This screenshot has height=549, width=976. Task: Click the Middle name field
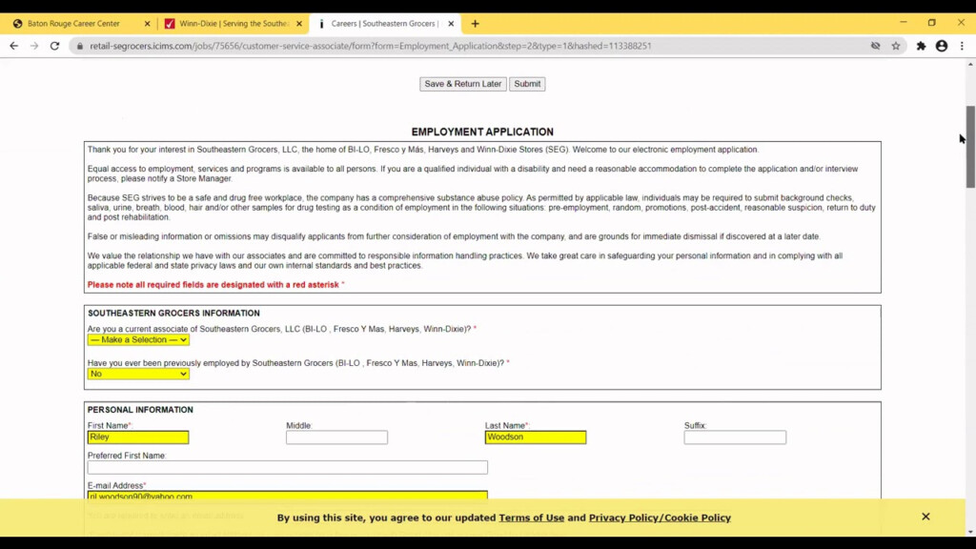tap(336, 437)
